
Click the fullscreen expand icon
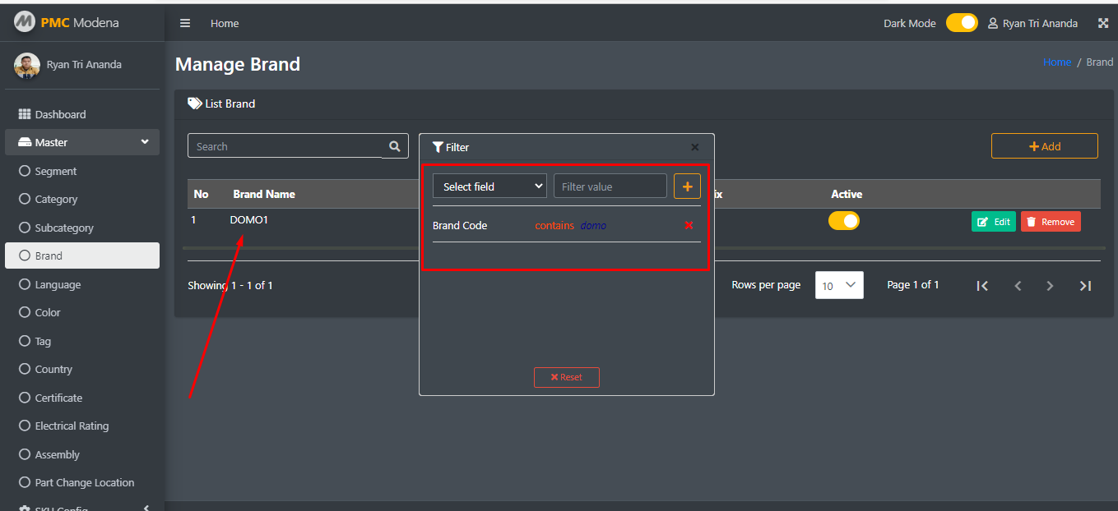[1103, 23]
